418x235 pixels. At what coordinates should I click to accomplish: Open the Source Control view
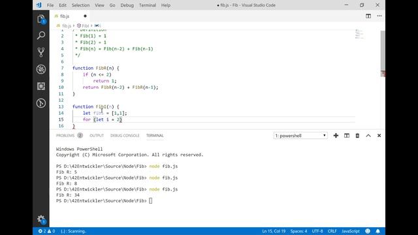point(40,52)
